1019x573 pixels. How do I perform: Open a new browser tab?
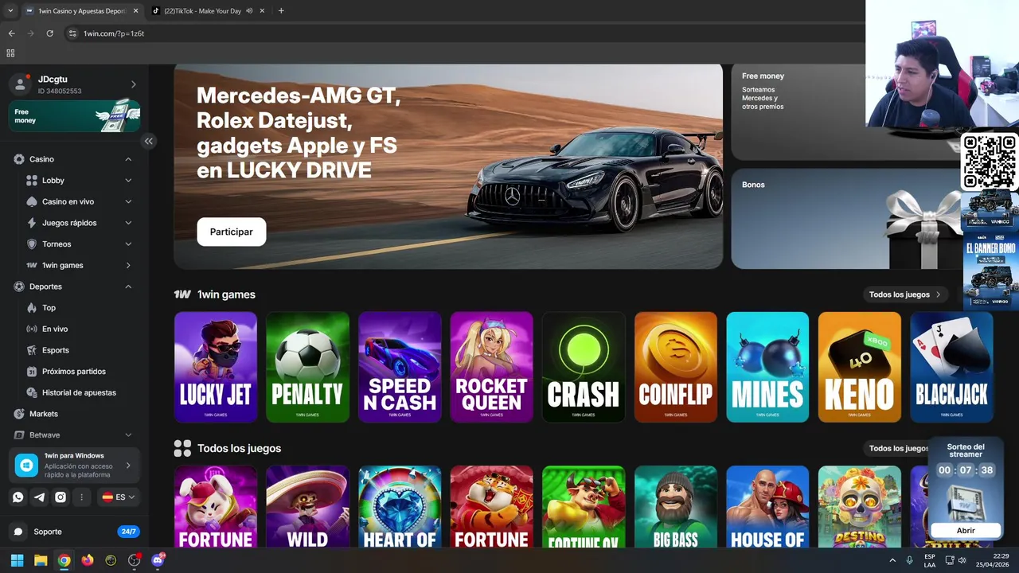(281, 11)
